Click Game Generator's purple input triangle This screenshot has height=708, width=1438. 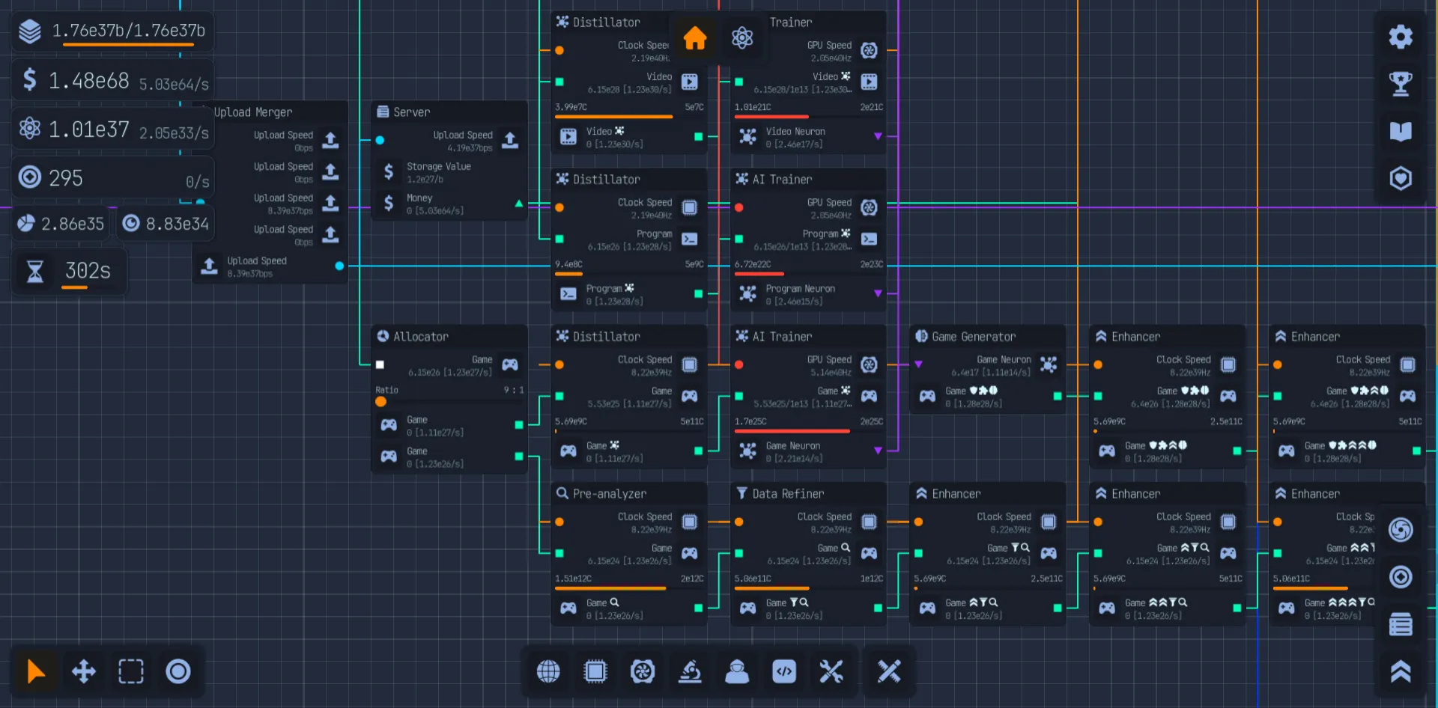point(918,364)
